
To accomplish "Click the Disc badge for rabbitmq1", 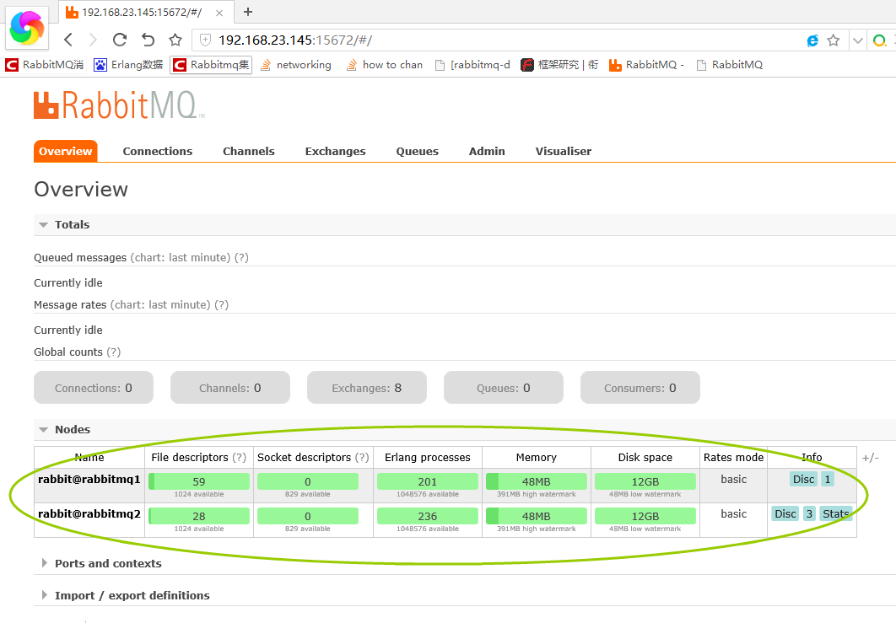I will (x=803, y=479).
